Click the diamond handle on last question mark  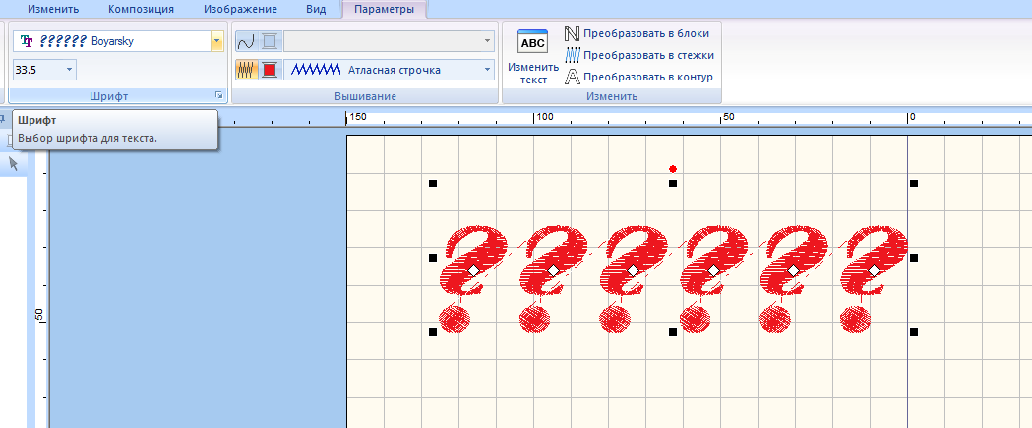874,271
